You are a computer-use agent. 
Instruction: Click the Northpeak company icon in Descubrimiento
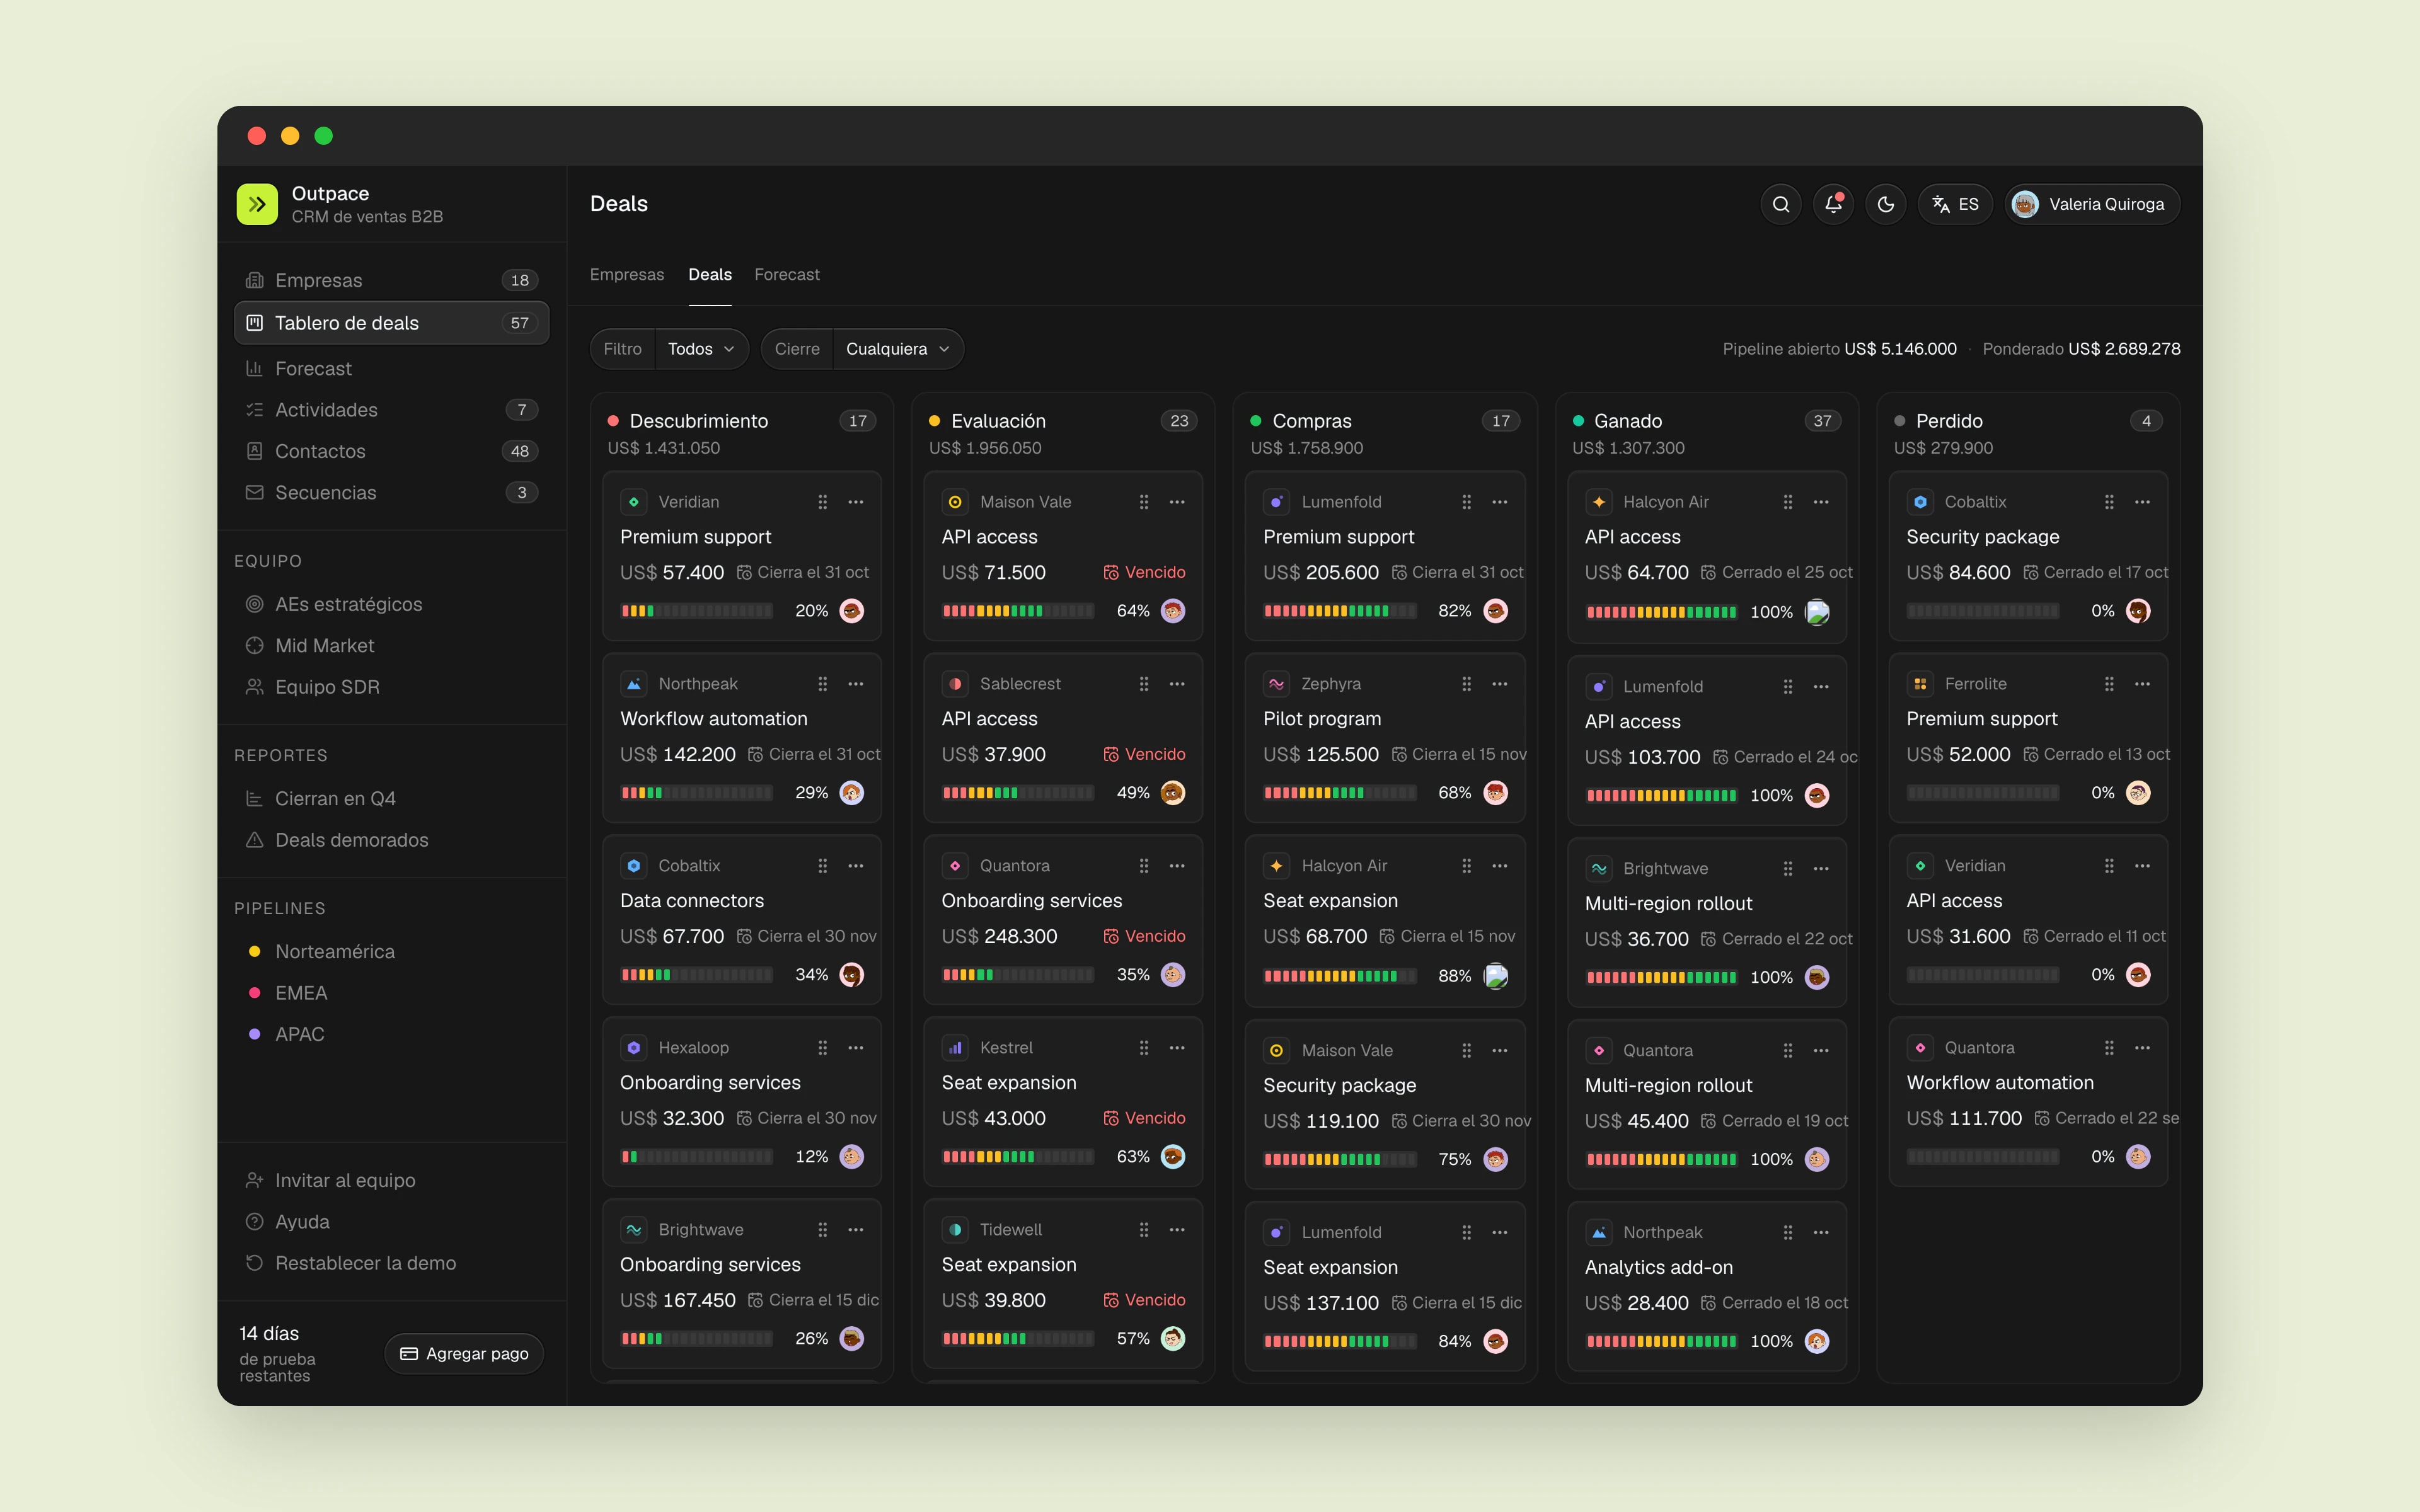634,684
